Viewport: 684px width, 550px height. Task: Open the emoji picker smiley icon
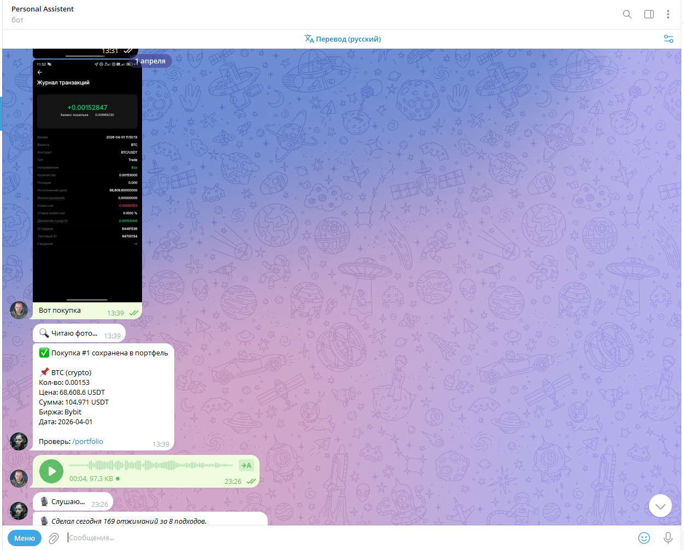point(644,538)
